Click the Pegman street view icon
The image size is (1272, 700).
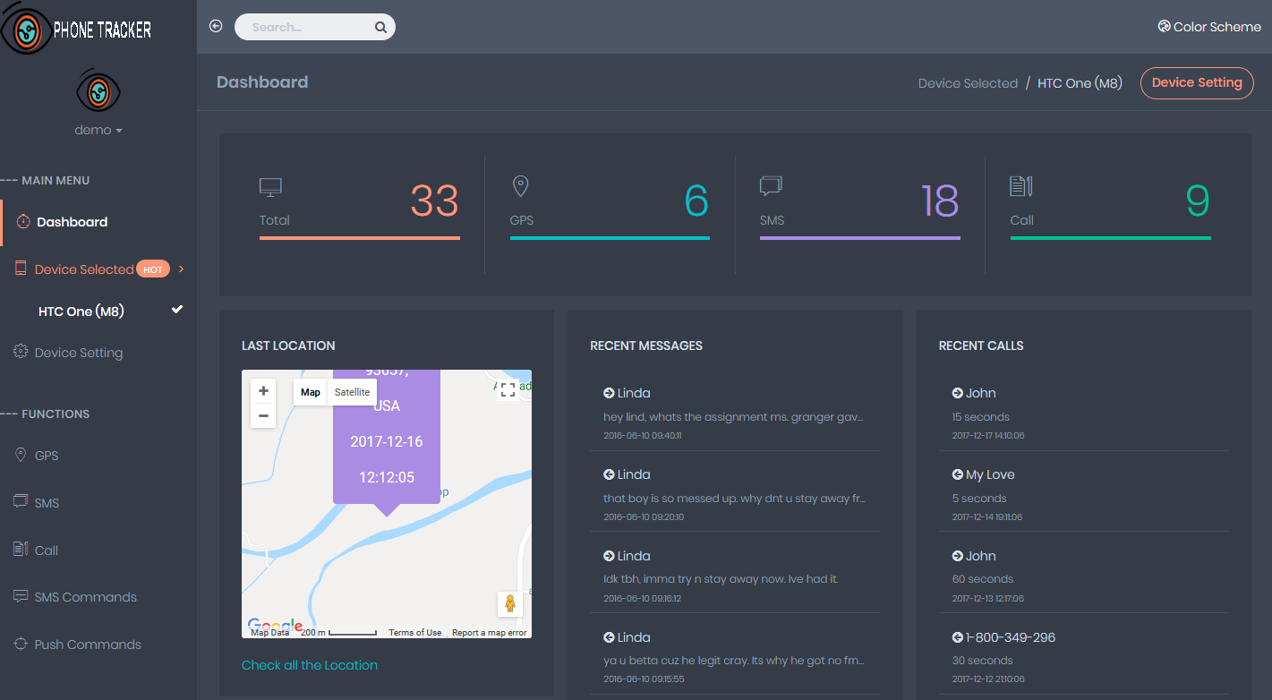tap(510, 604)
